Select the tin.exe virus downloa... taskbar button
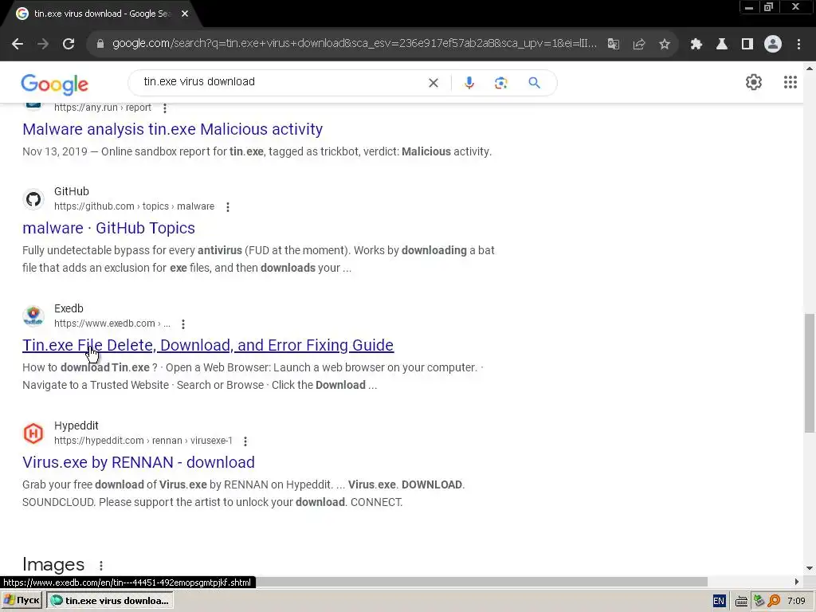The image size is (816, 612). [x=110, y=601]
